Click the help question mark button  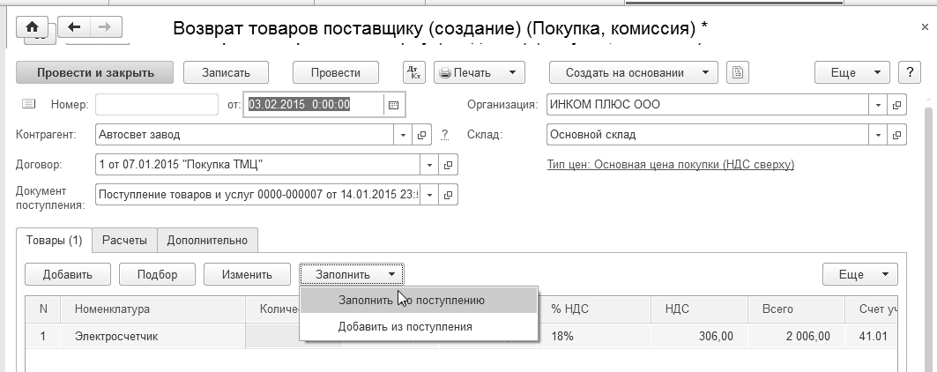tap(909, 73)
